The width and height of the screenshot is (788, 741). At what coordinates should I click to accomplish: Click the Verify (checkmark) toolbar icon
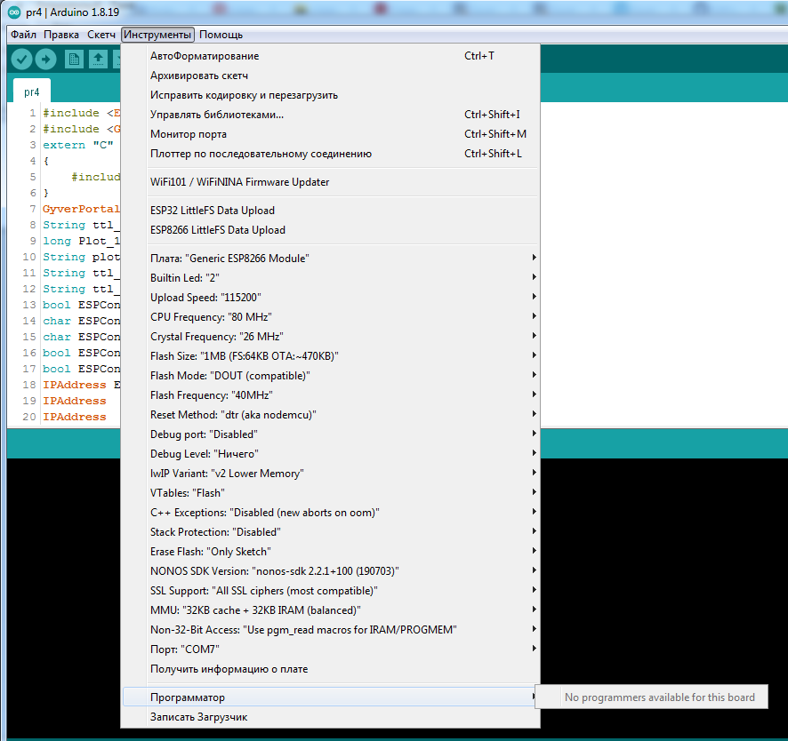pyautogui.click(x=21, y=60)
